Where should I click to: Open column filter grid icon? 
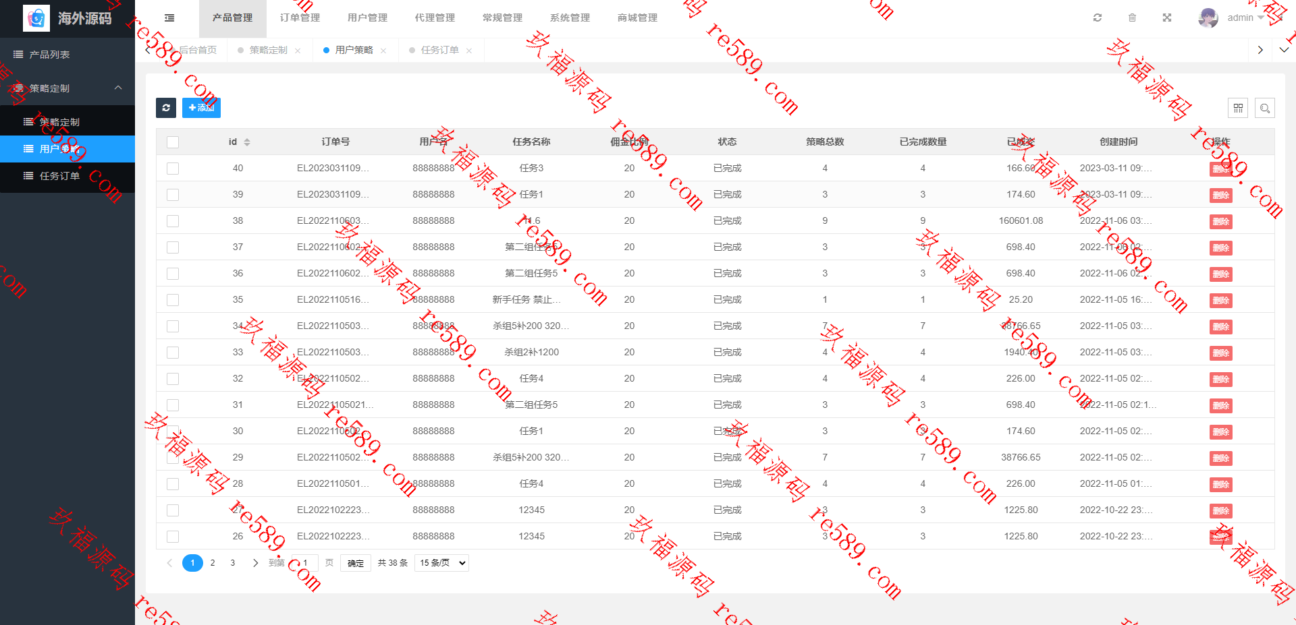coord(1238,108)
